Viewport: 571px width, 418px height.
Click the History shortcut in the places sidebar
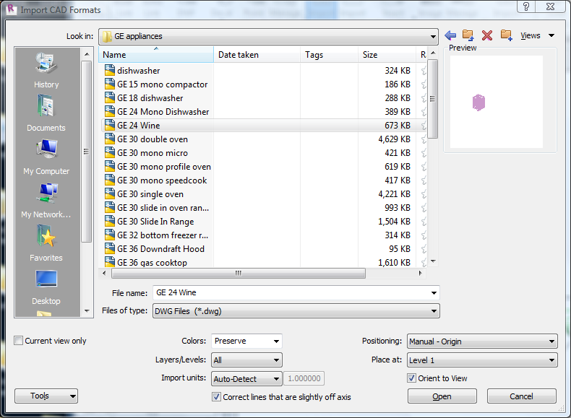[46, 71]
